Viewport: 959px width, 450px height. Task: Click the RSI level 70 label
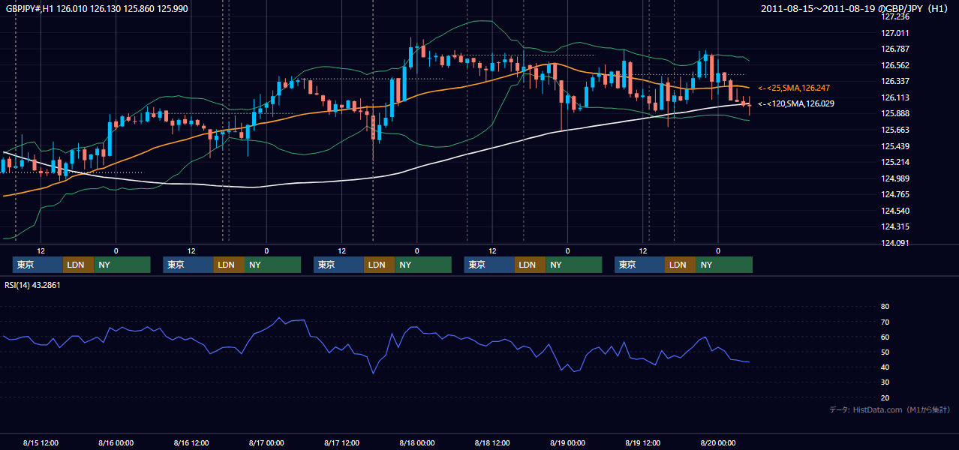coord(885,322)
